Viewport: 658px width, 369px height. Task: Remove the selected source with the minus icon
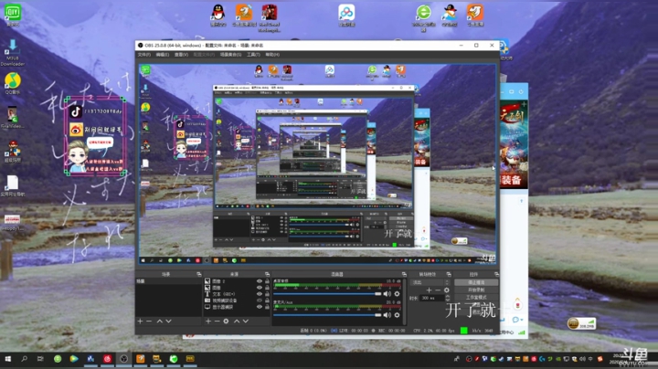217,322
